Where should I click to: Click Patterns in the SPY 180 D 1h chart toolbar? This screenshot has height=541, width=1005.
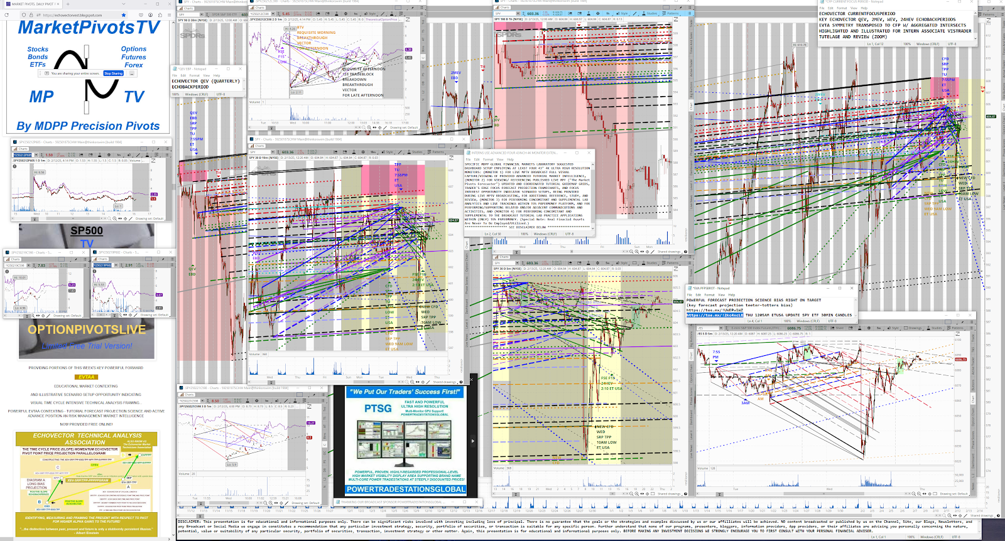(x=671, y=14)
